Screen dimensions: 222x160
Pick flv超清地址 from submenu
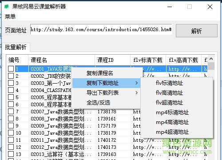169,103
